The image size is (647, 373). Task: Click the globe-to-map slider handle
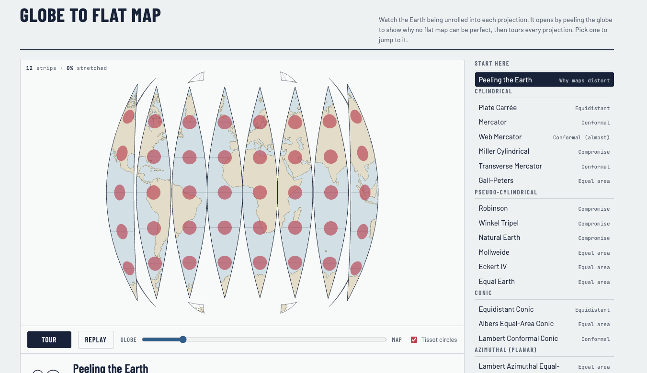pos(183,339)
